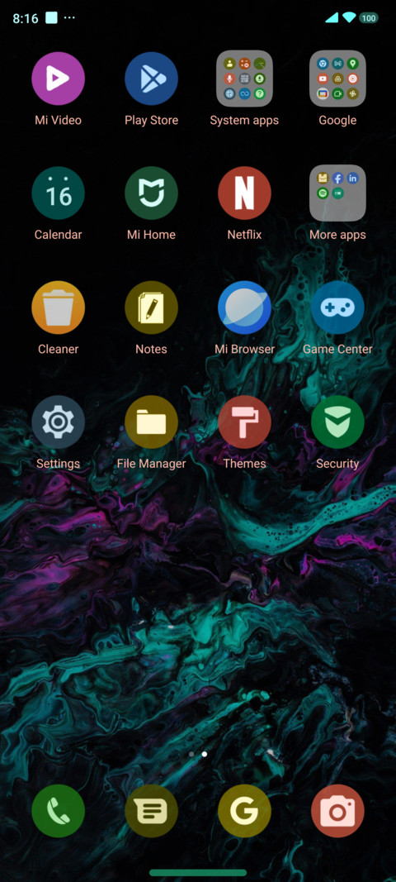Launch the Mi Home app
The width and height of the screenshot is (396, 882).
tap(151, 193)
